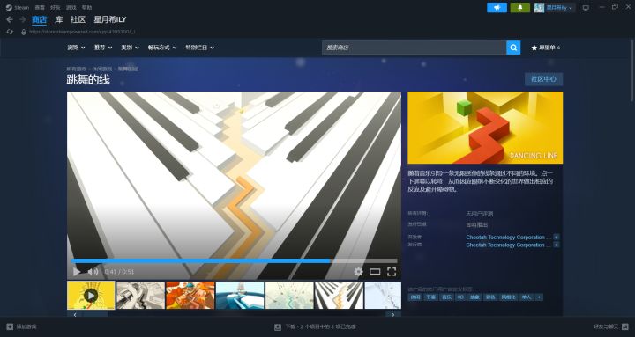Focus the store search field

(414, 48)
